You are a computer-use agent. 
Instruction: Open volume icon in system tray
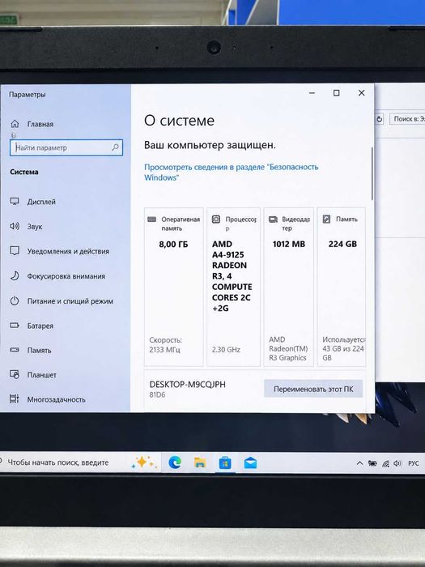tap(398, 463)
